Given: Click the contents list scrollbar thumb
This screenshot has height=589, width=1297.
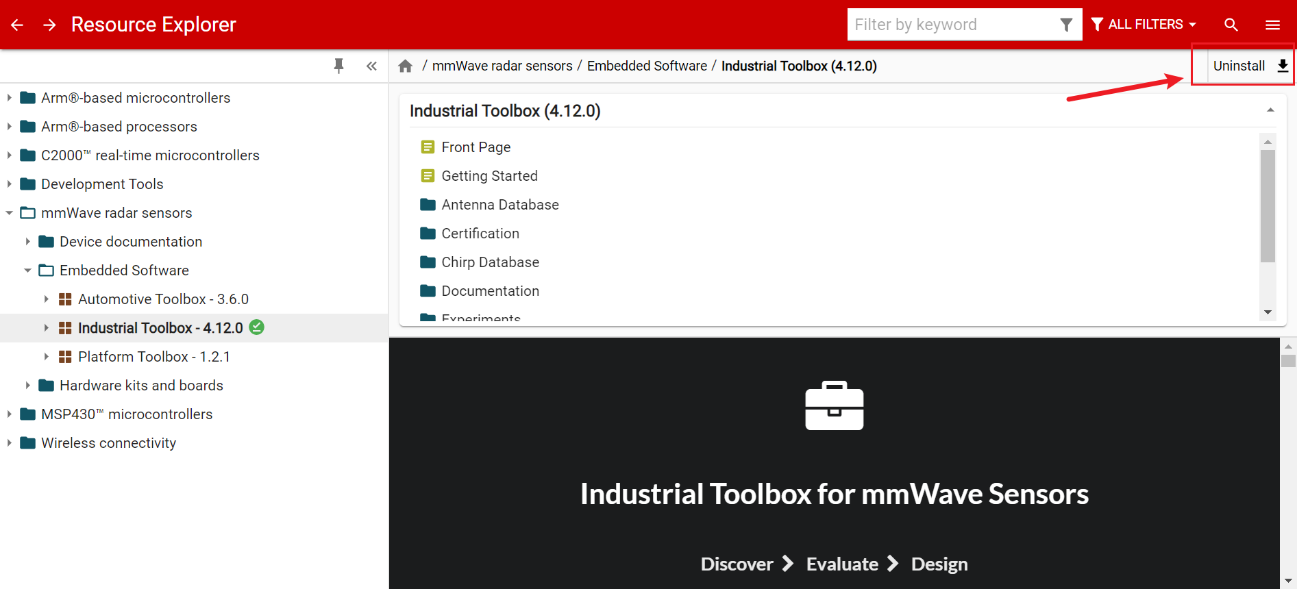Looking at the screenshot, I should (1268, 205).
